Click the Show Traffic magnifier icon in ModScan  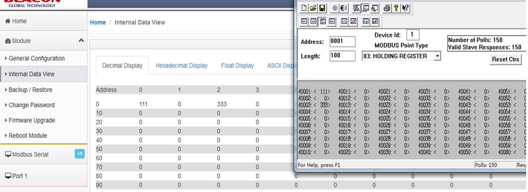tap(375, 8)
